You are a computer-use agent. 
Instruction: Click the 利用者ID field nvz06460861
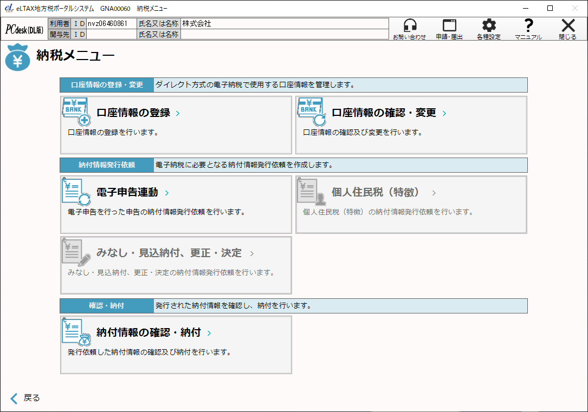point(112,24)
